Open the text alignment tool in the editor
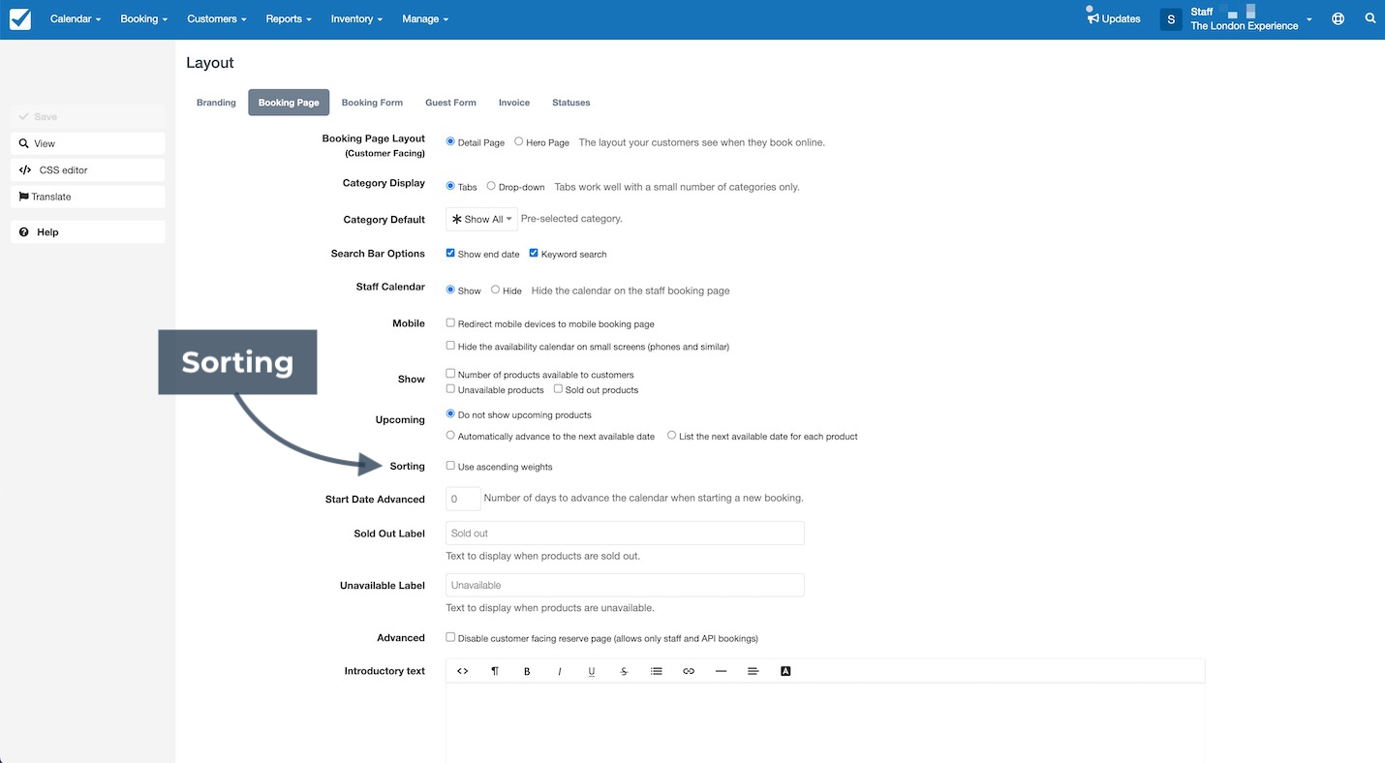 (x=754, y=671)
